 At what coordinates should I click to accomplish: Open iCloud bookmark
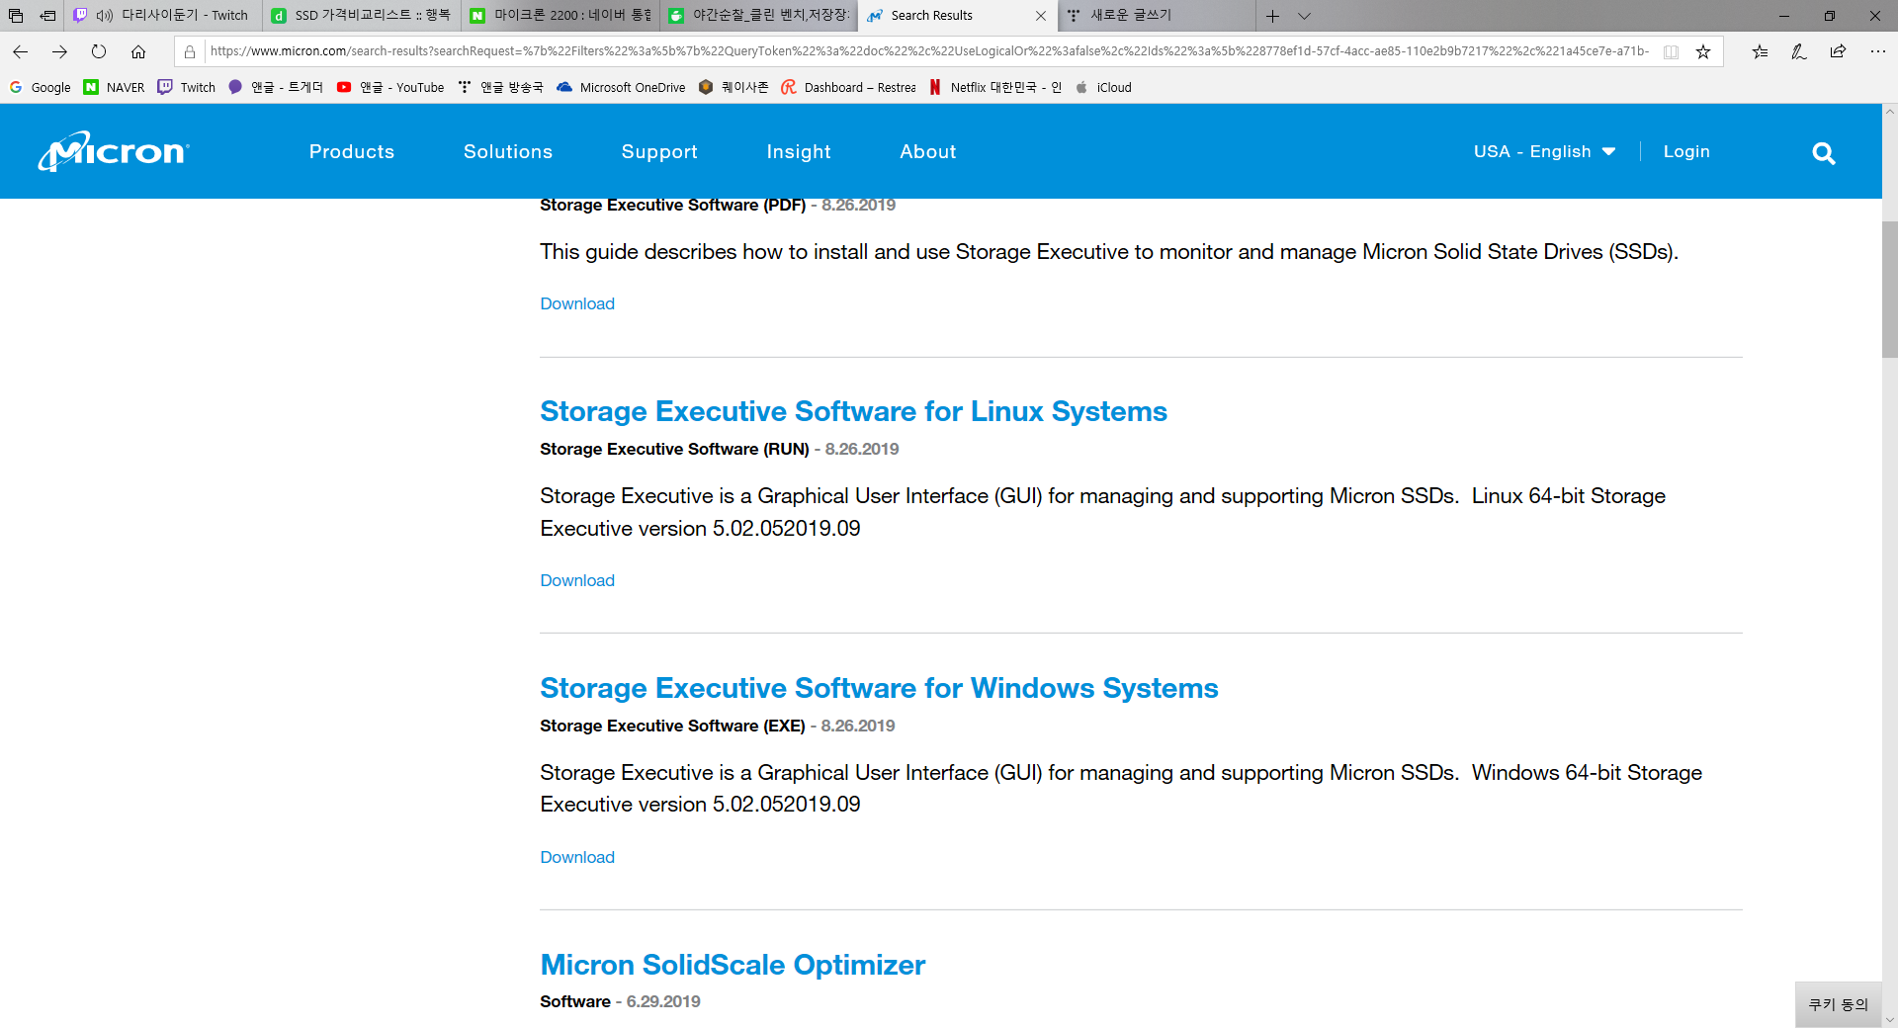(x=1103, y=87)
